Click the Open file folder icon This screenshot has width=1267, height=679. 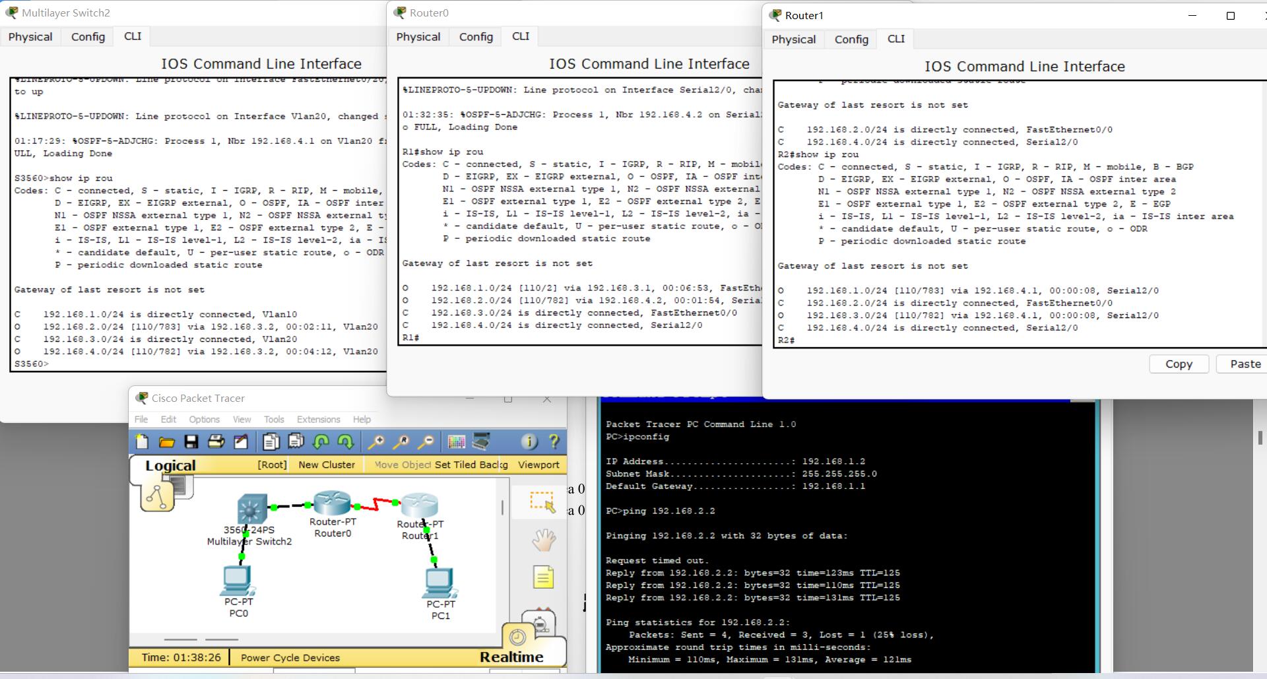coord(166,442)
